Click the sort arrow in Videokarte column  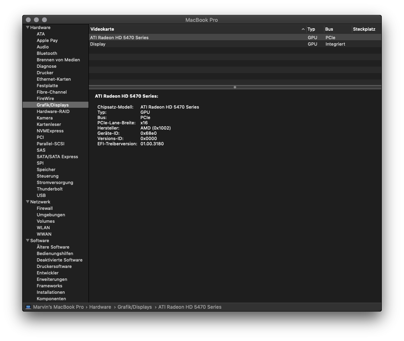303,29
